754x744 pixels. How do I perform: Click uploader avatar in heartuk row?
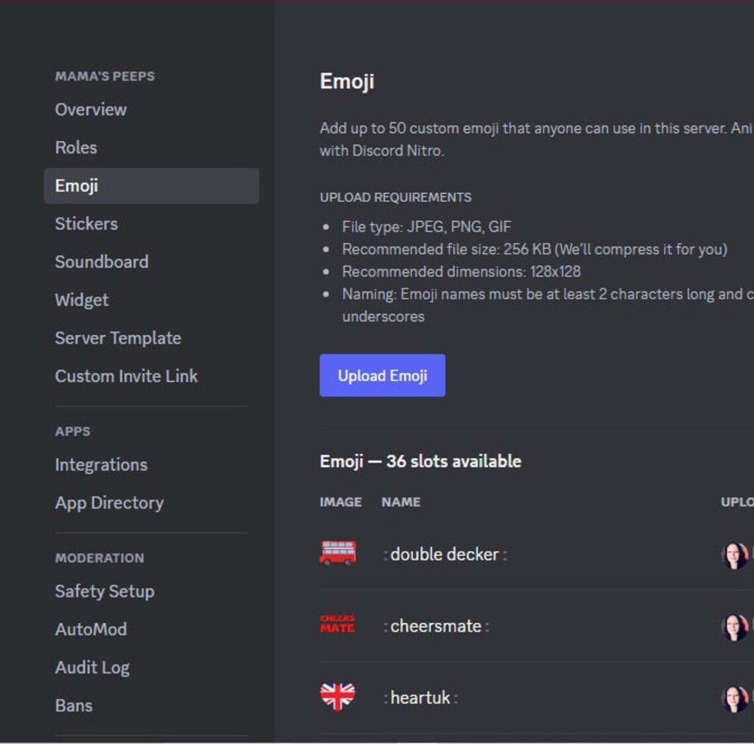[x=735, y=699]
